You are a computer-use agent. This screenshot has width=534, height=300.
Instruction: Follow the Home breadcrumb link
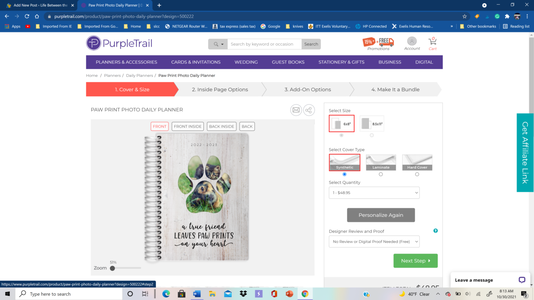[x=92, y=75]
